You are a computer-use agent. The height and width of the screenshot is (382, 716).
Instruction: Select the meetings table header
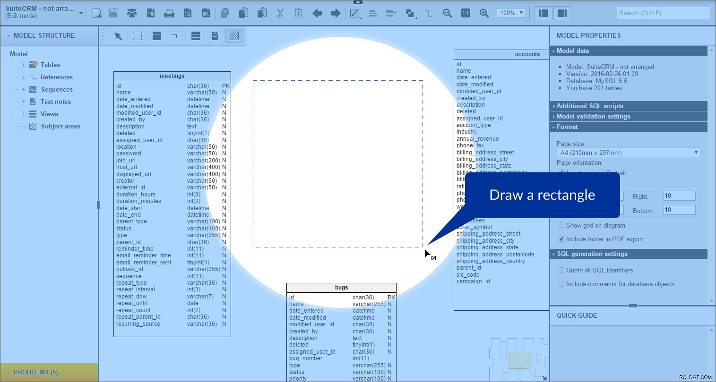click(x=172, y=76)
